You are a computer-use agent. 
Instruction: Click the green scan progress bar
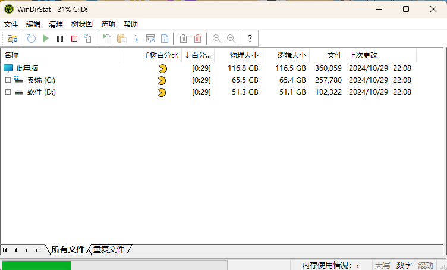click(x=36, y=265)
